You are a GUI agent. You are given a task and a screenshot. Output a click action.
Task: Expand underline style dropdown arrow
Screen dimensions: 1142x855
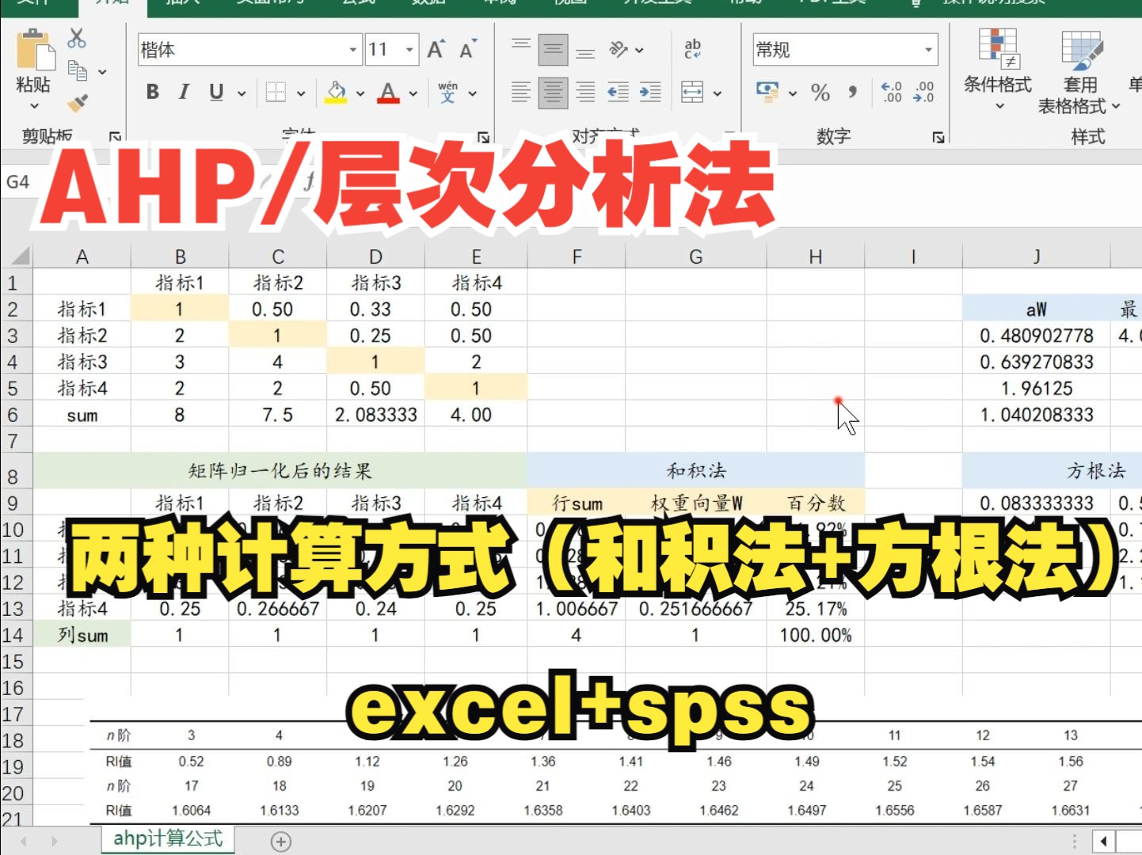coord(242,93)
